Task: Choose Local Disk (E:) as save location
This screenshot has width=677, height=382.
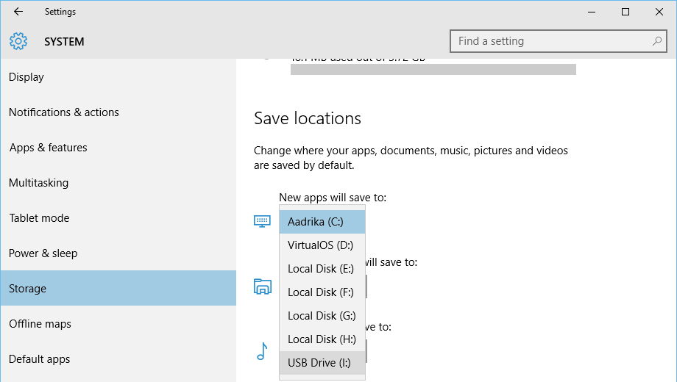Action: (x=322, y=269)
